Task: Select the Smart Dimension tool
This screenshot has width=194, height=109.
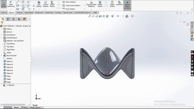Action: 11,4
